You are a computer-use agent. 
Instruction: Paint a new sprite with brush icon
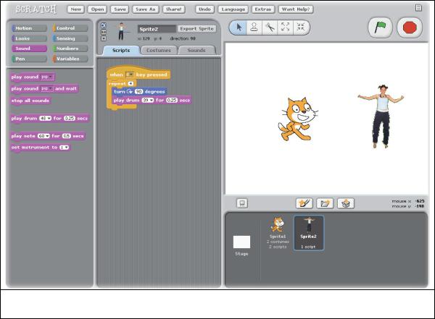pos(304,203)
